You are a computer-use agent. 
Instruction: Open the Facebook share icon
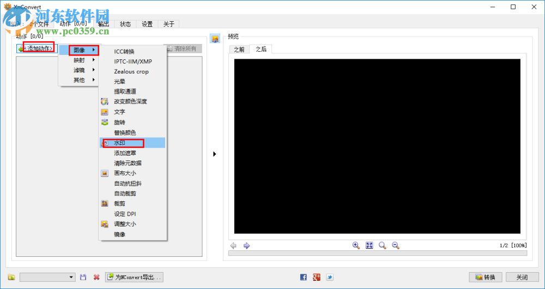pos(304,277)
